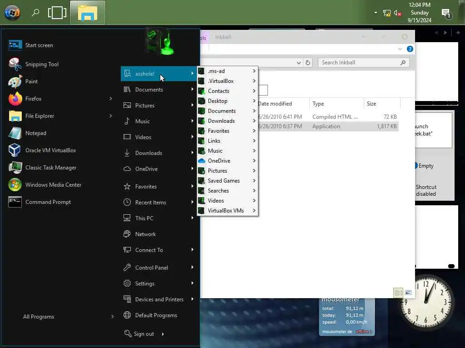Click the muted speaker tray icon
The height and width of the screenshot is (348, 465).
[x=397, y=13]
